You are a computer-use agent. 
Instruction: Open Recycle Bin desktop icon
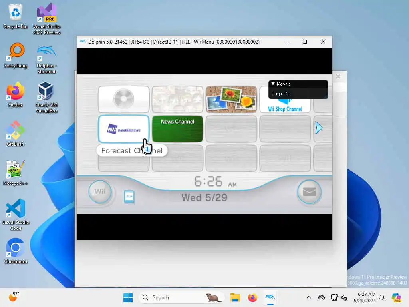16,16
